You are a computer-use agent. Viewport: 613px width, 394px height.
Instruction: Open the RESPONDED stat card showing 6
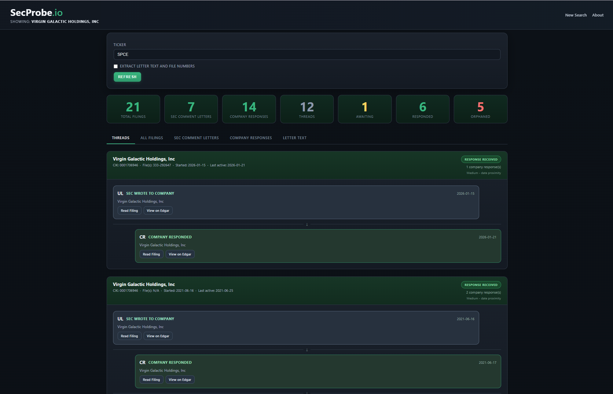[423, 109]
